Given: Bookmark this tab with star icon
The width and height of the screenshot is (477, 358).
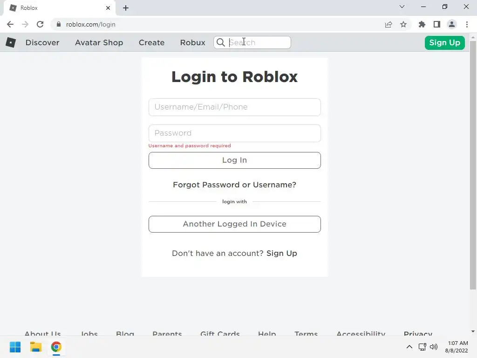Looking at the screenshot, I should tap(403, 24).
